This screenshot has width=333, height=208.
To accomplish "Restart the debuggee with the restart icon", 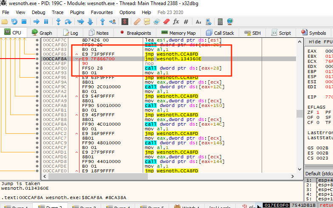I will point(14,21).
